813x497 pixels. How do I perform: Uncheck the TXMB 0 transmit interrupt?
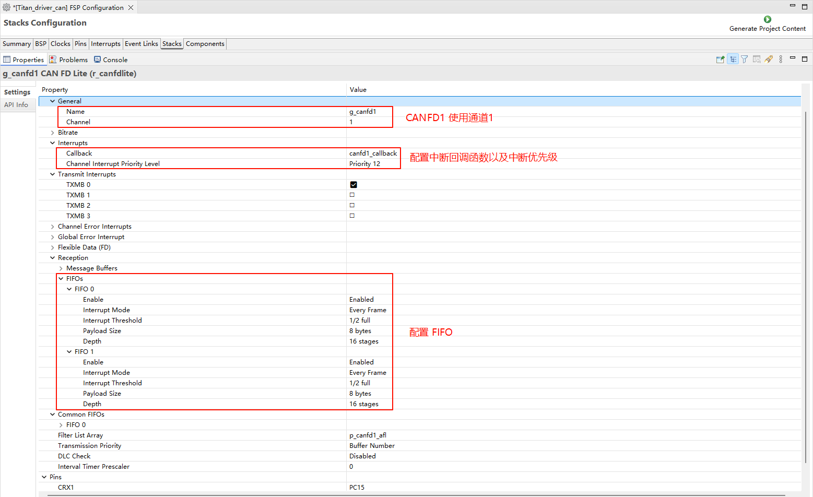tap(354, 185)
